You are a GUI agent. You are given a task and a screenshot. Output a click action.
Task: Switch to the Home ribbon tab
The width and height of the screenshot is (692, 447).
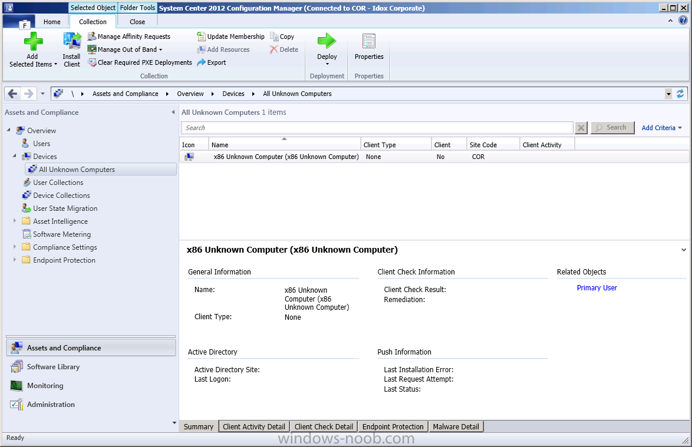52,22
